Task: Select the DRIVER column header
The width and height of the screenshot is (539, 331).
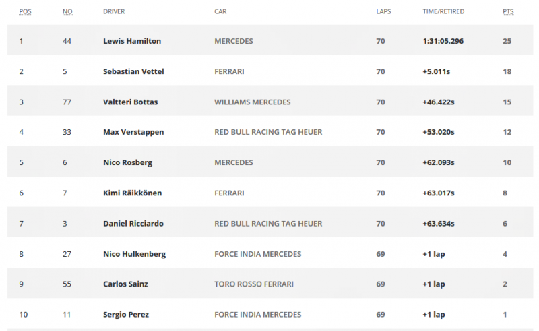Action: click(x=114, y=11)
